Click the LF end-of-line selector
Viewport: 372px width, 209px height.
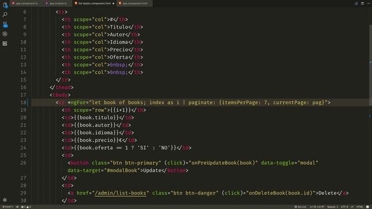(x=352, y=207)
